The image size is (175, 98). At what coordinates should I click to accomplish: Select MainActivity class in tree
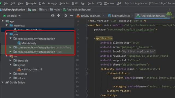tap(29, 43)
